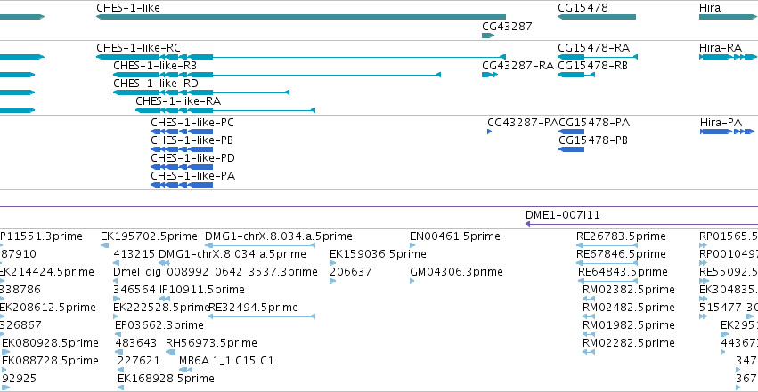Open the EK080928.5prime label
The height and width of the screenshot is (392, 758).
pyautogui.click(x=50, y=343)
